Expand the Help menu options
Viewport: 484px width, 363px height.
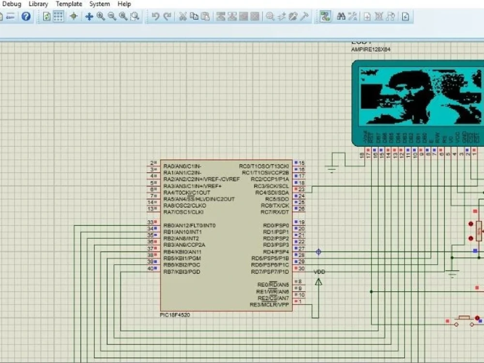[124, 4]
